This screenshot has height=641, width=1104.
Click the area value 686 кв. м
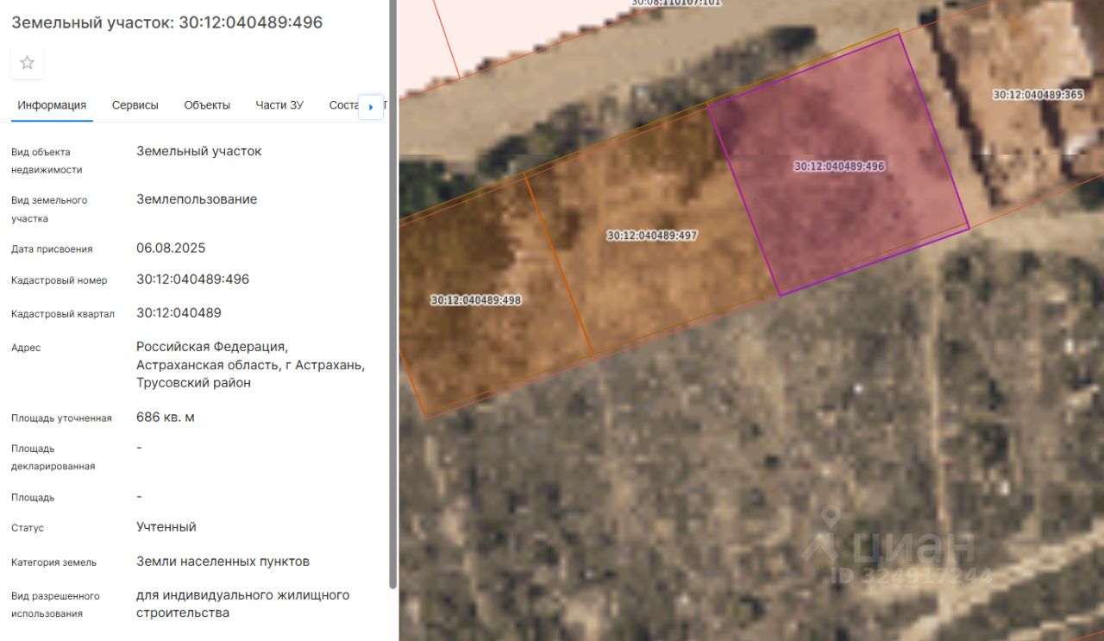166,417
